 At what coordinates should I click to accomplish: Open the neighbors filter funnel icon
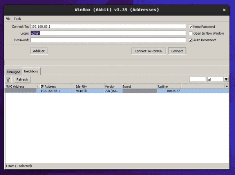[x=8, y=80]
